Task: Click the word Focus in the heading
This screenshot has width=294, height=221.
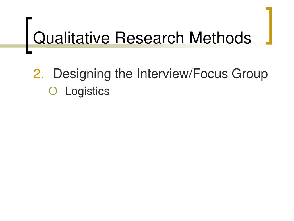Action: 210,73
